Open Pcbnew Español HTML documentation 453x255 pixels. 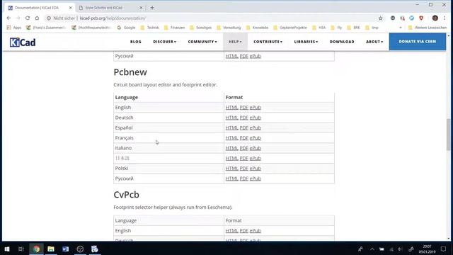pyautogui.click(x=231, y=127)
